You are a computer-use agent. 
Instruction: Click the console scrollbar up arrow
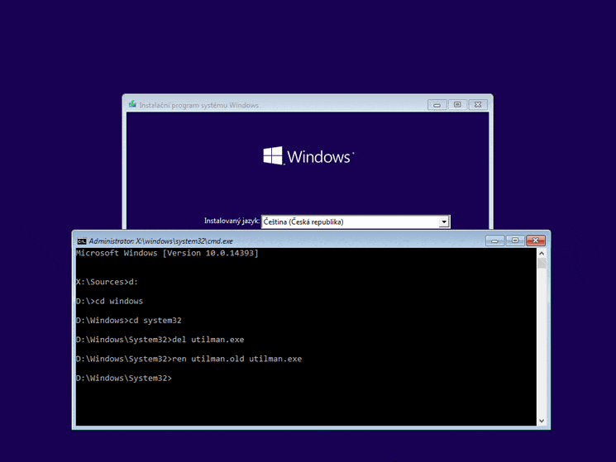coord(542,253)
